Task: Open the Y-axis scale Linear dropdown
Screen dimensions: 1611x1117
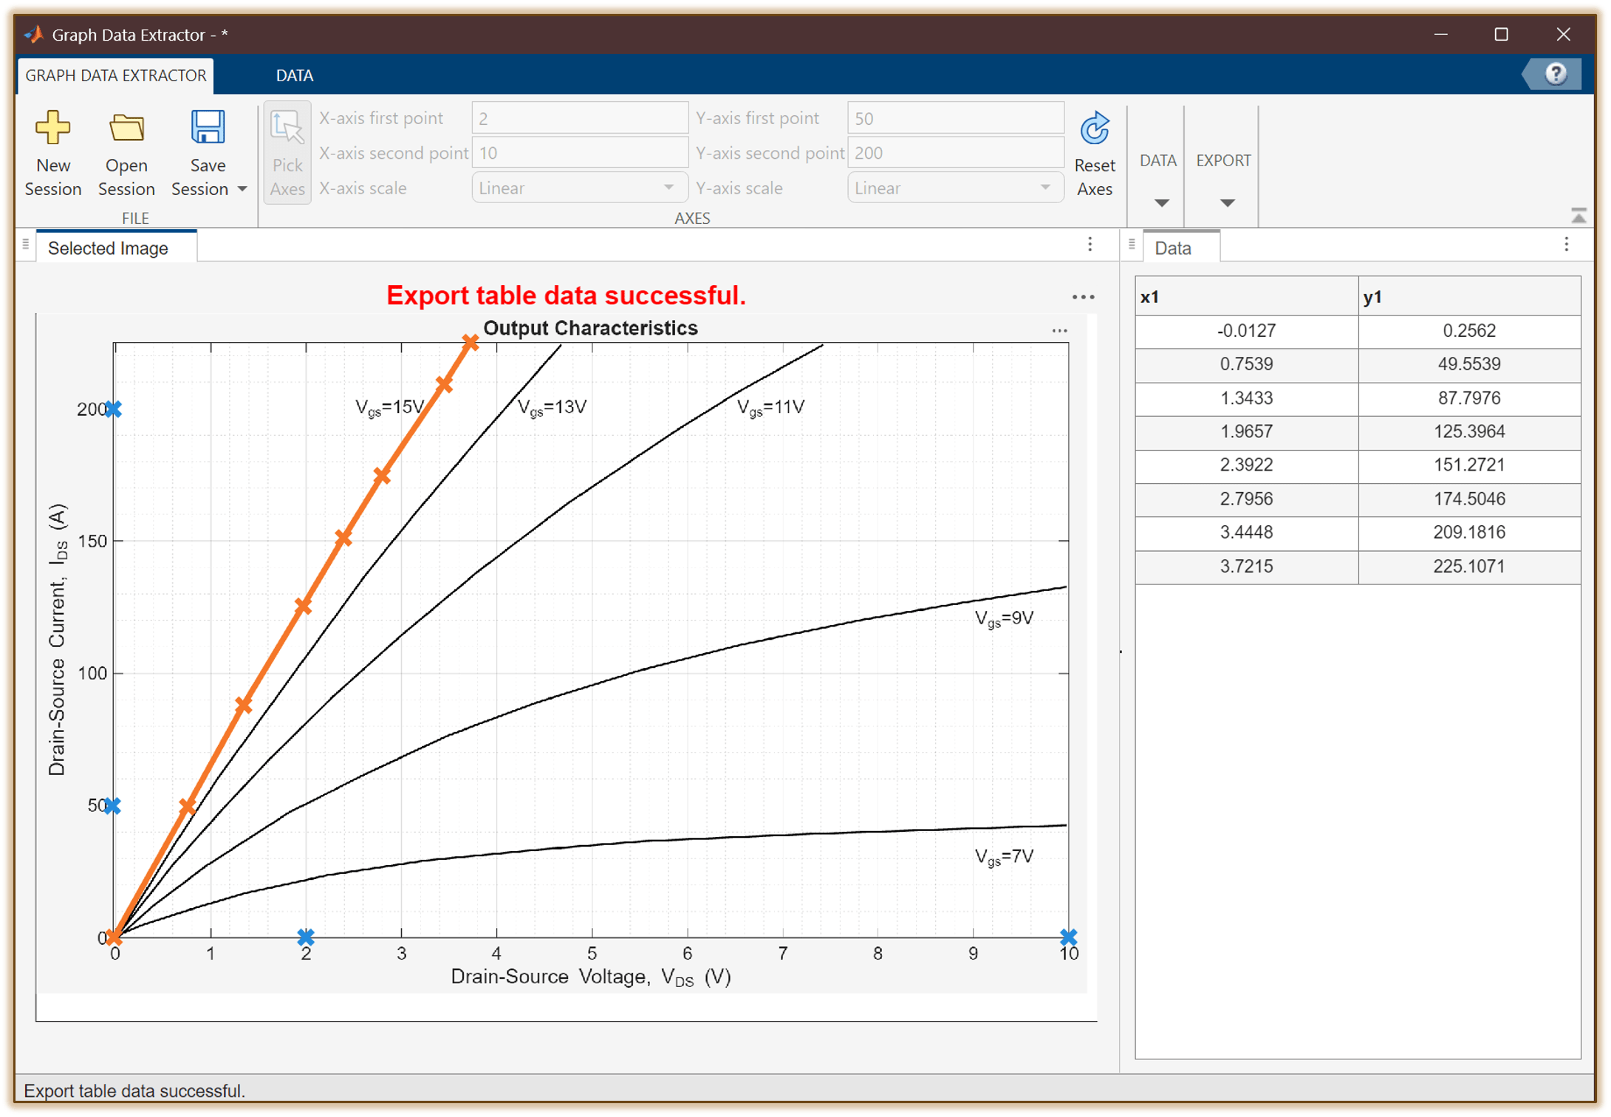Action: click(954, 188)
